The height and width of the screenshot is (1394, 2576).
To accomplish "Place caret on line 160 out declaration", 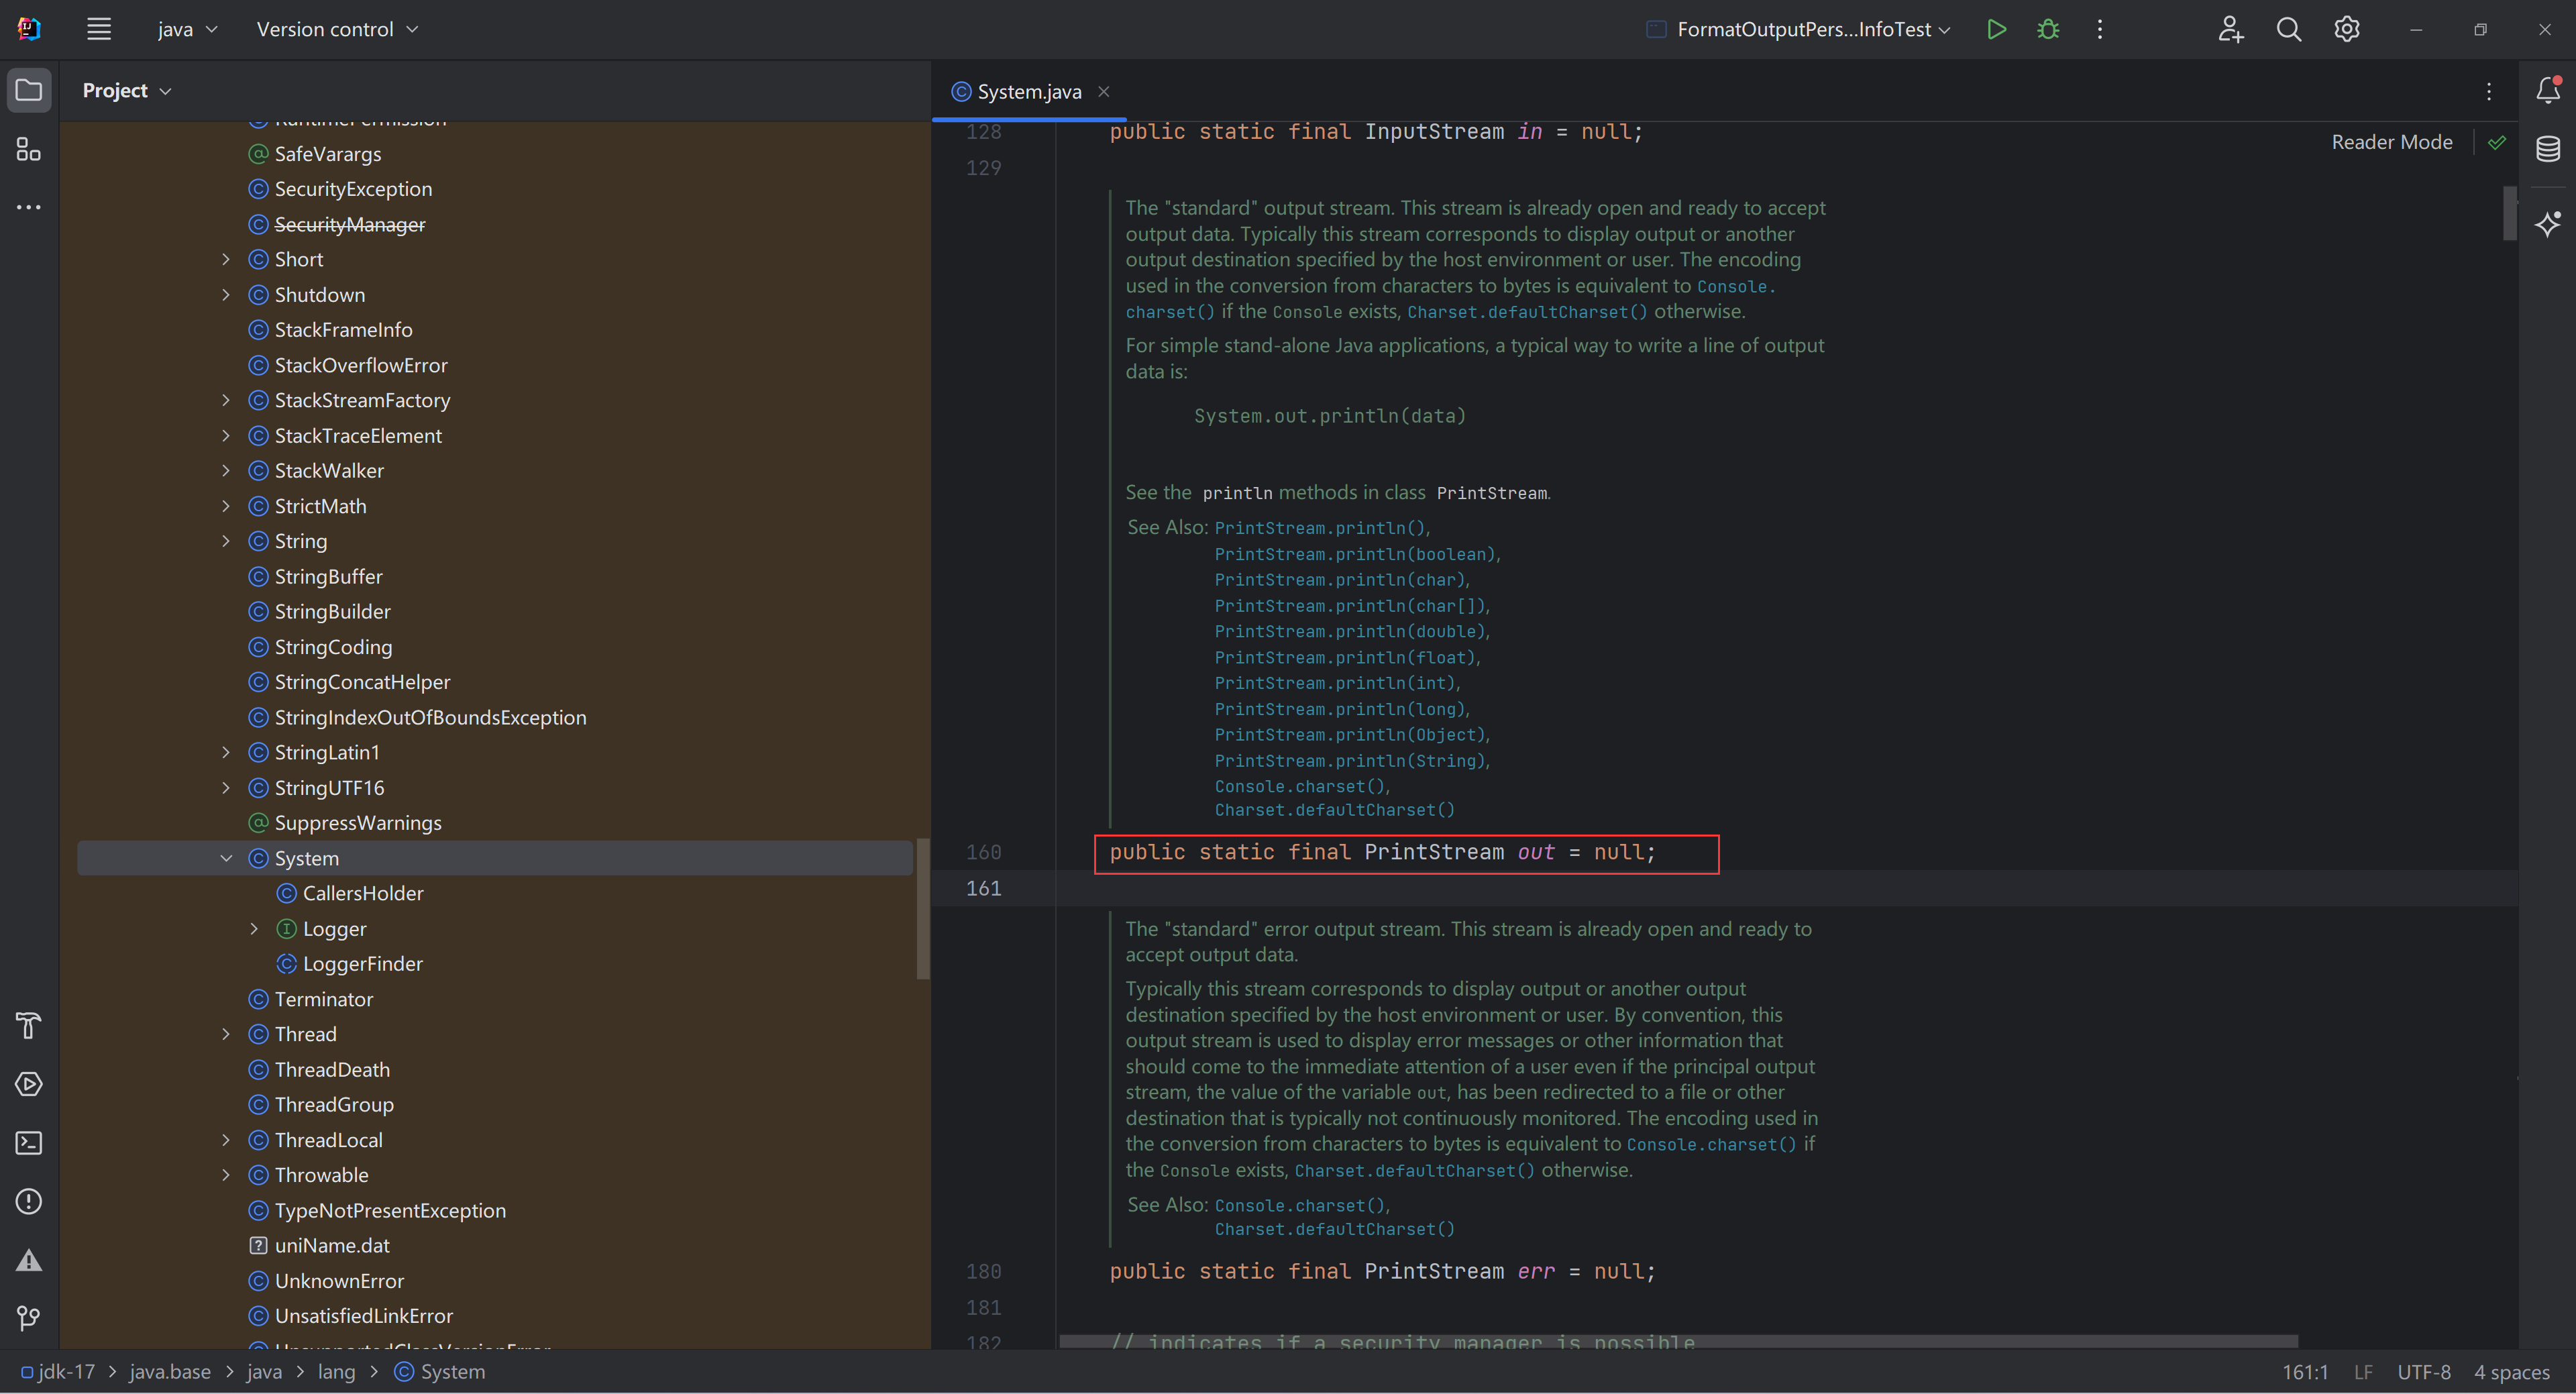I will 1382,852.
